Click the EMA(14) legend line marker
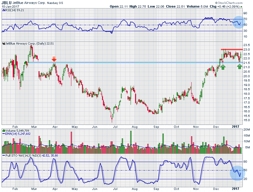Viewport: 253px width, 192px height. (4, 134)
